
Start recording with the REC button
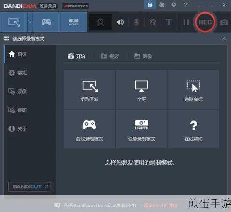coord(206,22)
